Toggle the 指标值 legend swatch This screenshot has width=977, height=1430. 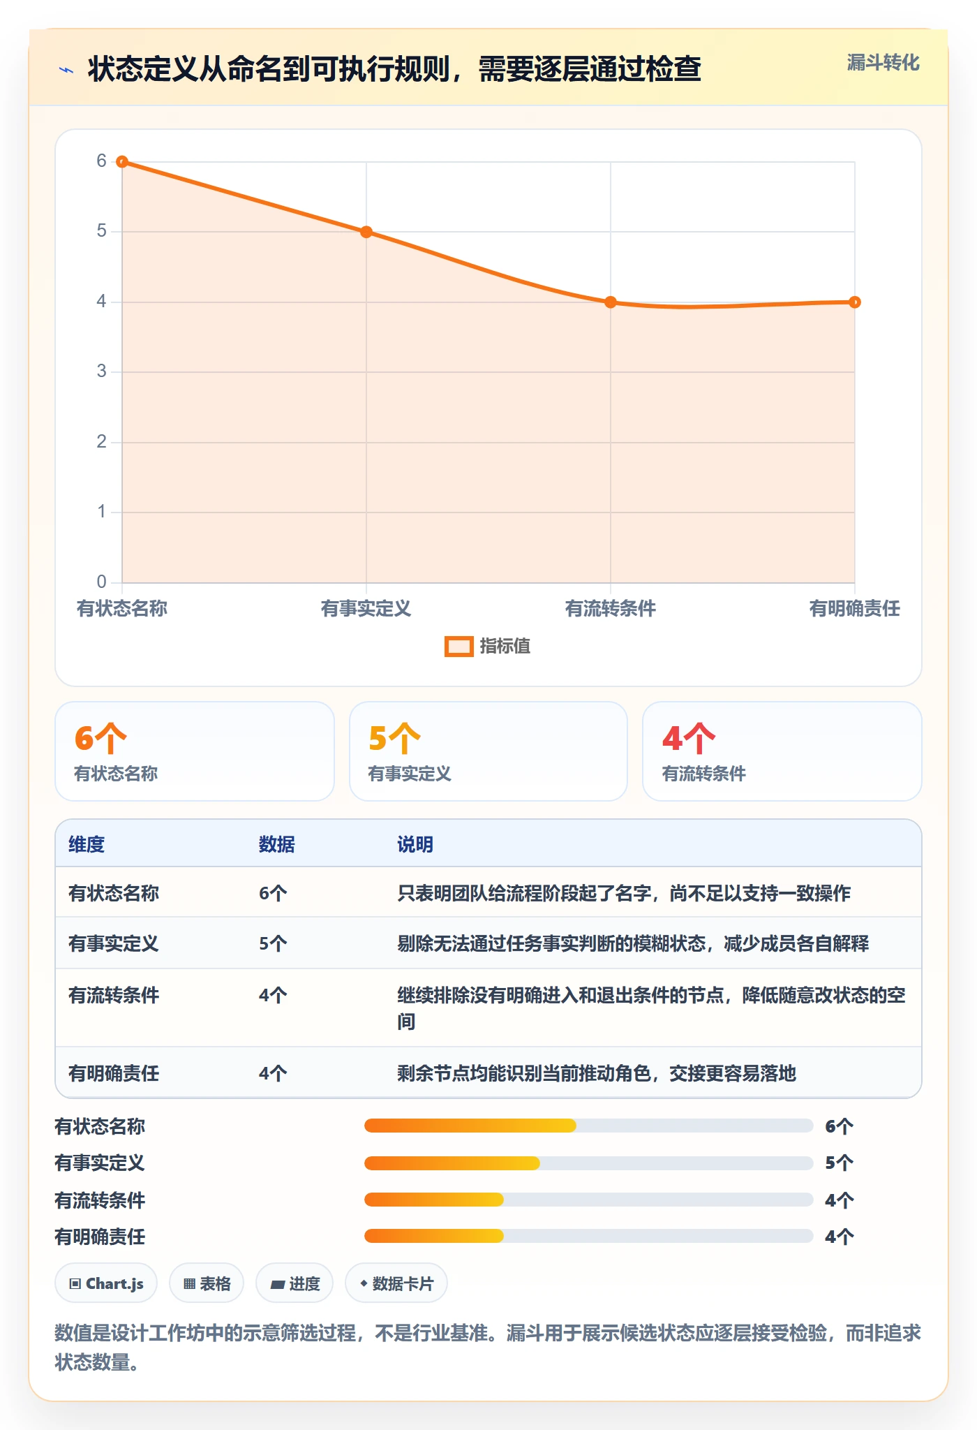click(x=459, y=647)
